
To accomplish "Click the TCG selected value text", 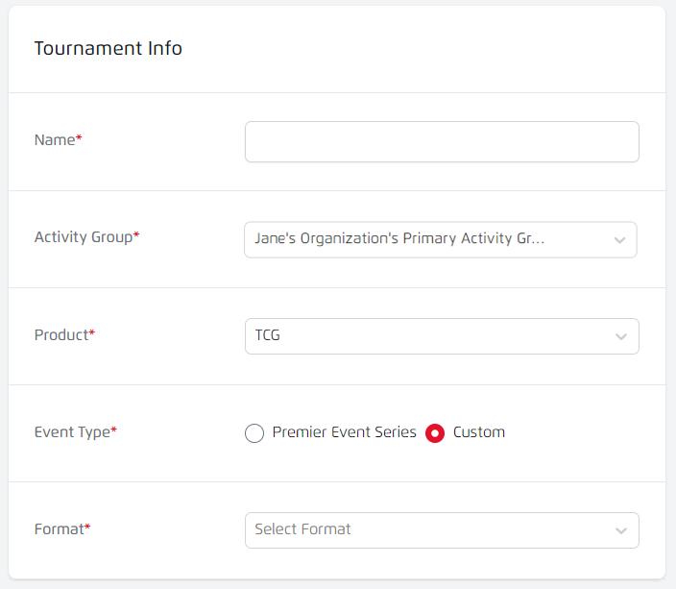I will [x=268, y=336].
